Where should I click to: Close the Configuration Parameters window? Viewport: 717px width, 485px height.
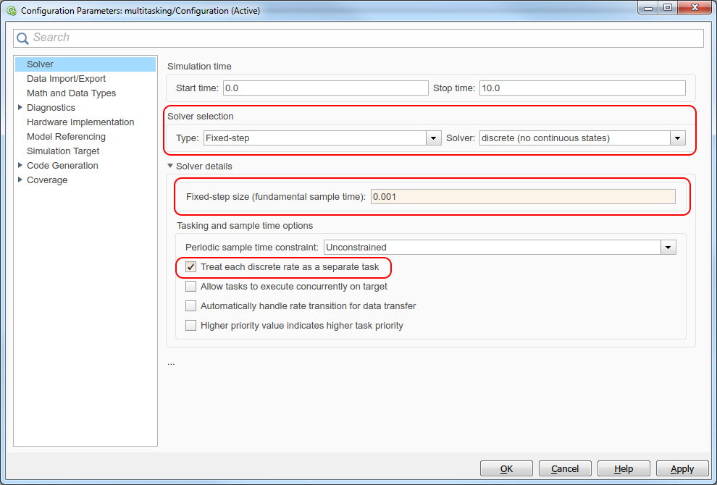[x=695, y=7]
